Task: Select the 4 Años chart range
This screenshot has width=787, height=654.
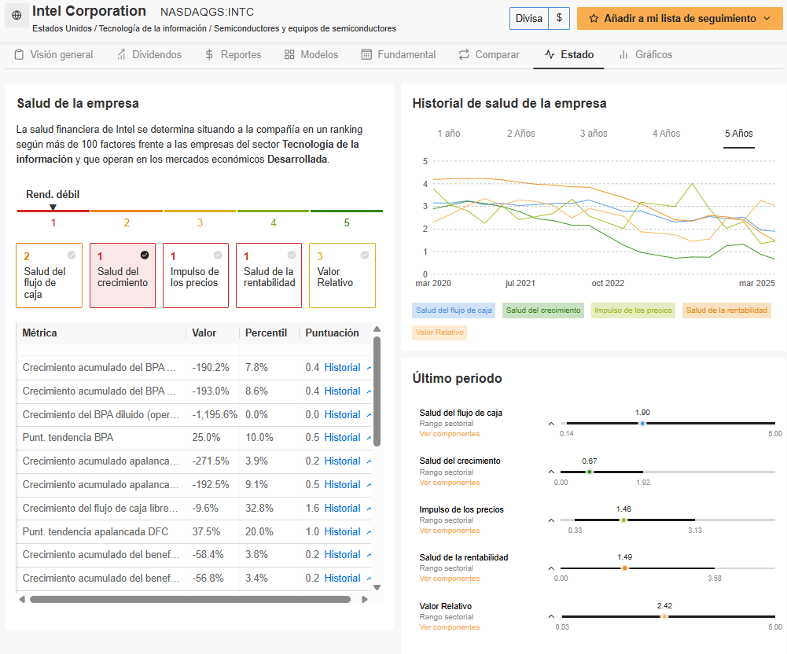Action: pyautogui.click(x=666, y=134)
